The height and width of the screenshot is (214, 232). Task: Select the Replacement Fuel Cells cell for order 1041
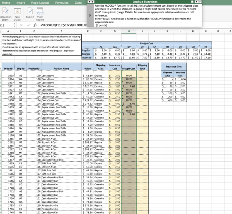(x=61, y=93)
